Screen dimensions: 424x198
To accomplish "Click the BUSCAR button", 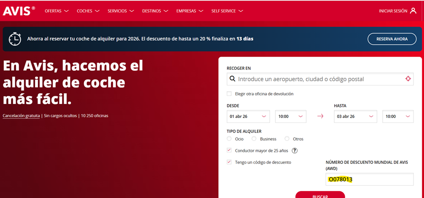I will 320,195.
